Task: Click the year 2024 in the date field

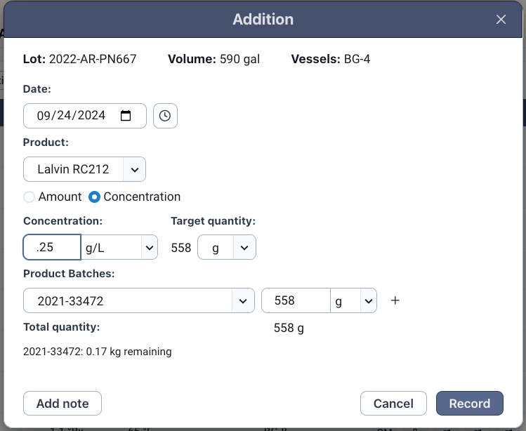Action: pos(89,116)
